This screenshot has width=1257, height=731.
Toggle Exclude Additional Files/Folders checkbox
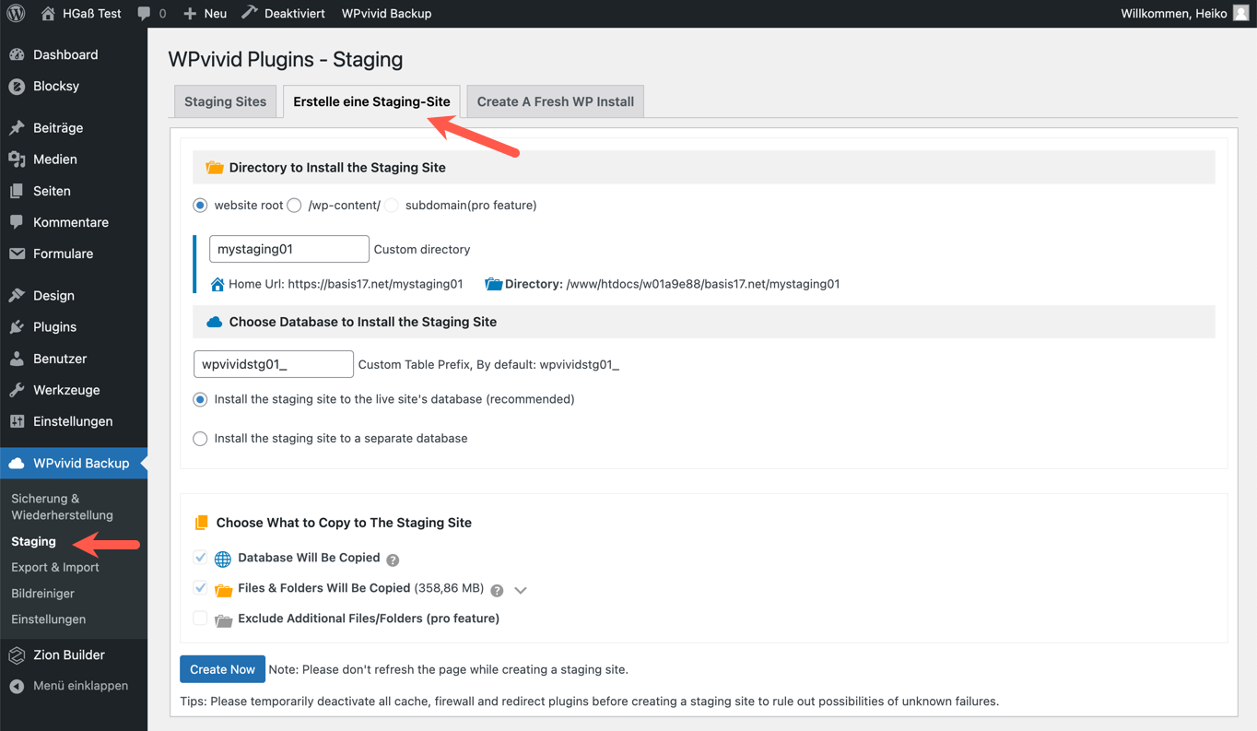pyautogui.click(x=200, y=619)
